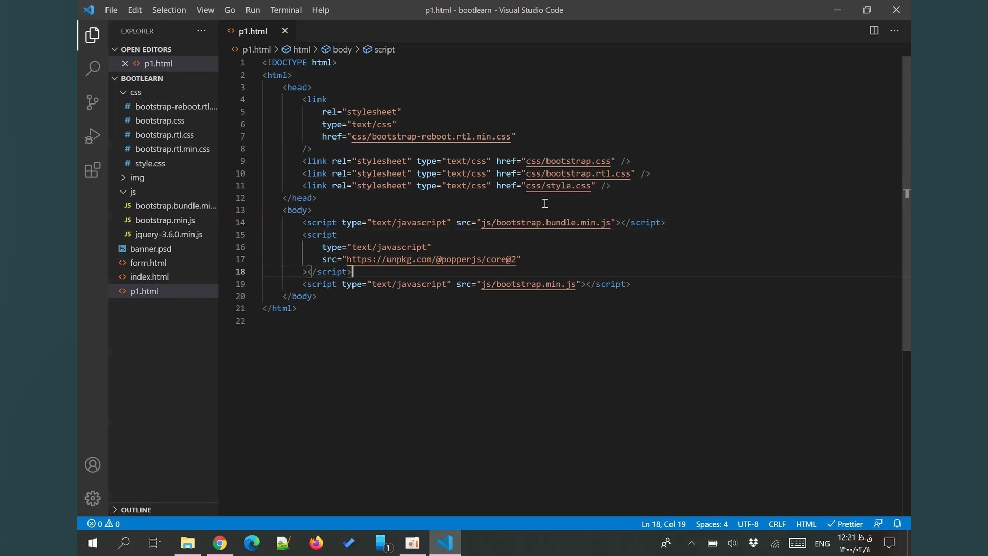Open Windows Start menu
This screenshot has height=556, width=988.
(x=93, y=543)
